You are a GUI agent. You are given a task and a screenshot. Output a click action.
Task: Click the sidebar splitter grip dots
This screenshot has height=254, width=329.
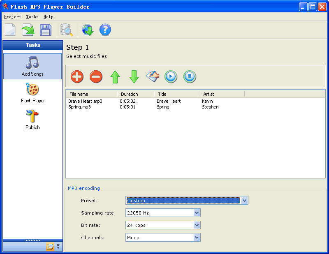(x=33, y=240)
